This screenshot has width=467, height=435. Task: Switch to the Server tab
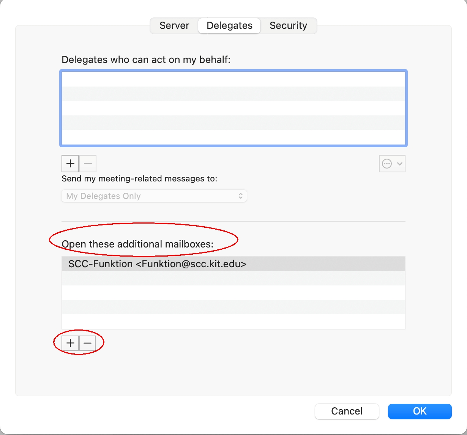pyautogui.click(x=174, y=25)
